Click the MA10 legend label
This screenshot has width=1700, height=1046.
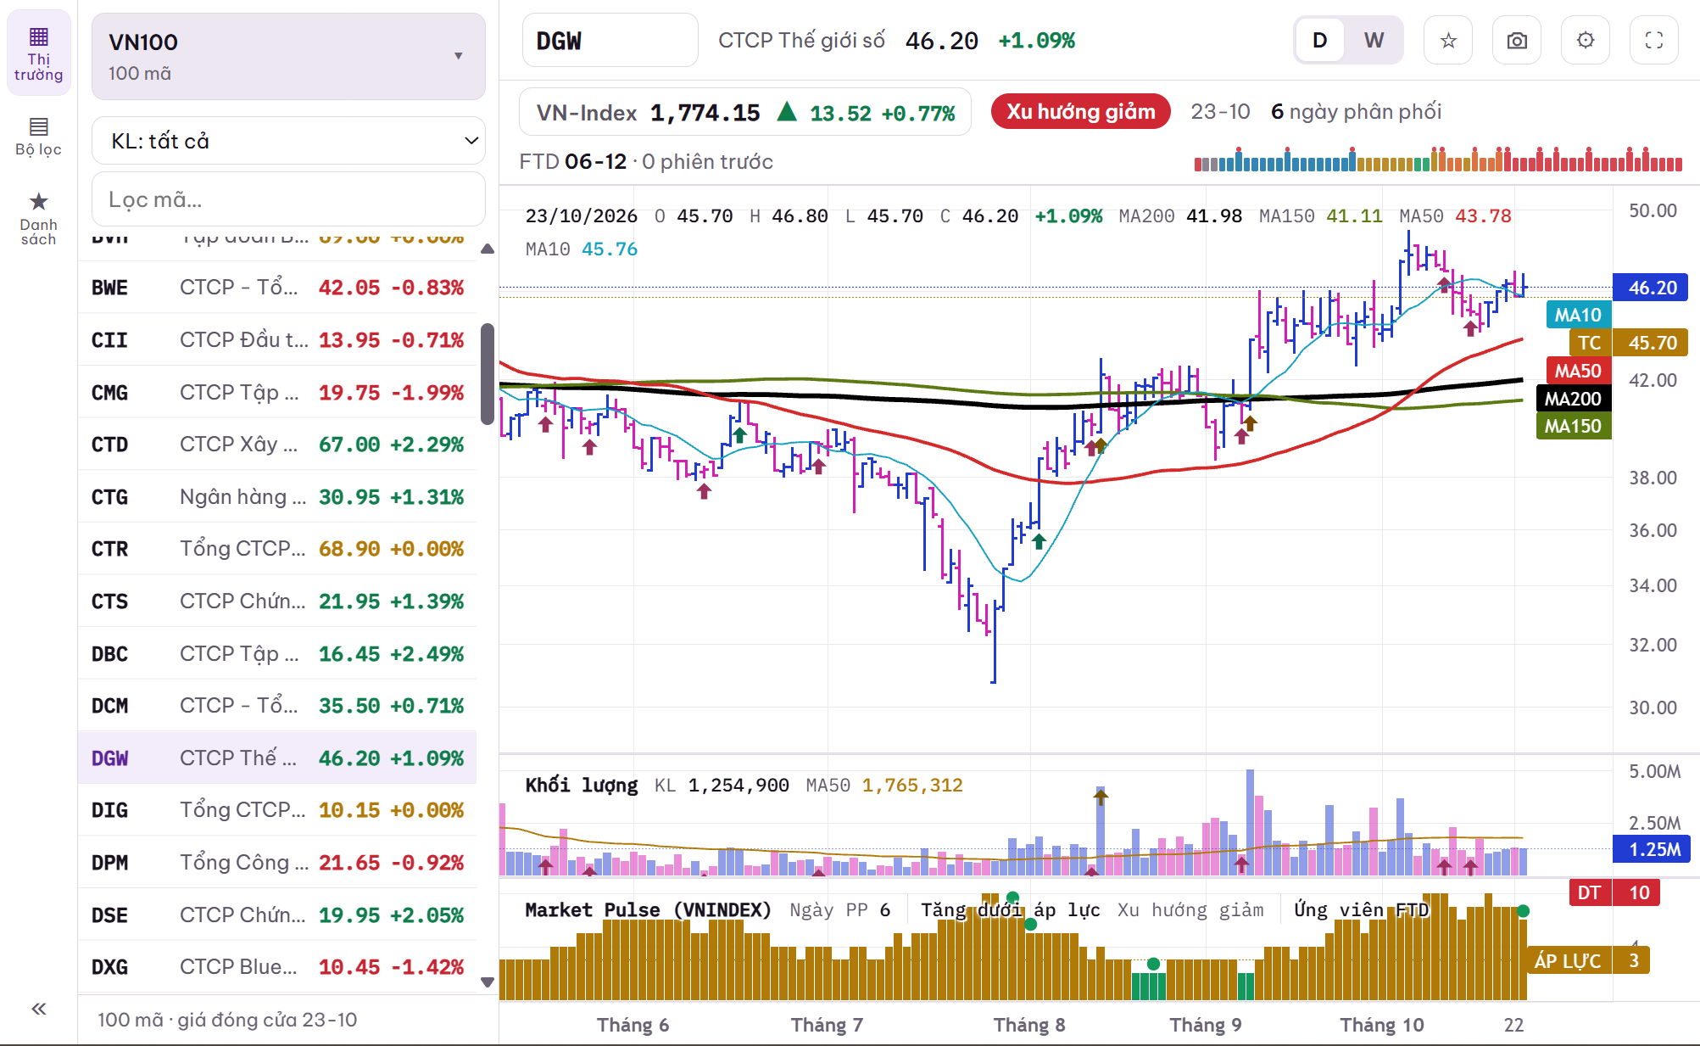point(1578,315)
